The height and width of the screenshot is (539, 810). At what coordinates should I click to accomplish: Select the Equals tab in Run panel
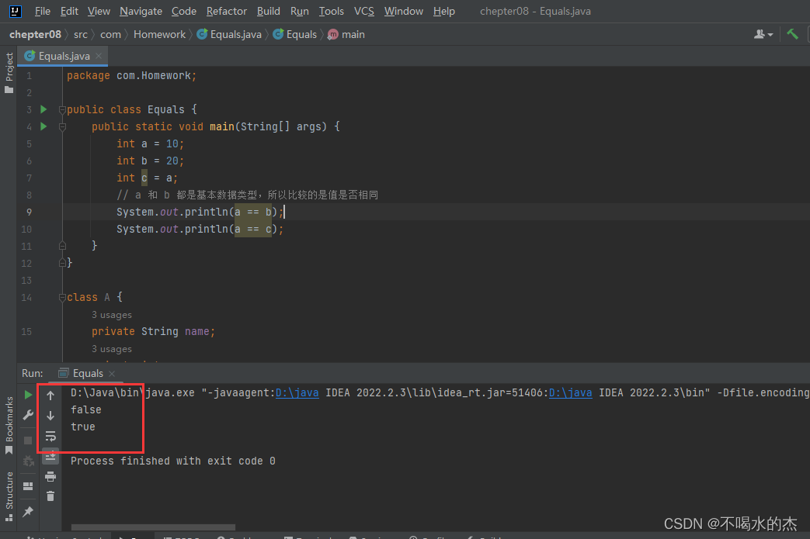[x=86, y=374]
